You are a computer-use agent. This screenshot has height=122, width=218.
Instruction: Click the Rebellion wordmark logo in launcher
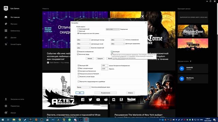131,99
